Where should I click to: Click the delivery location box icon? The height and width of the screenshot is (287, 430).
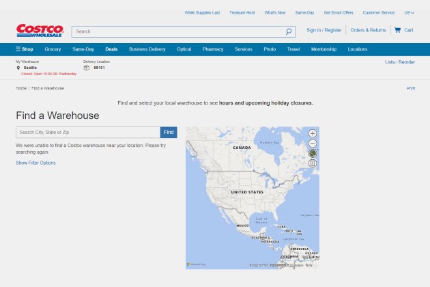[87, 68]
